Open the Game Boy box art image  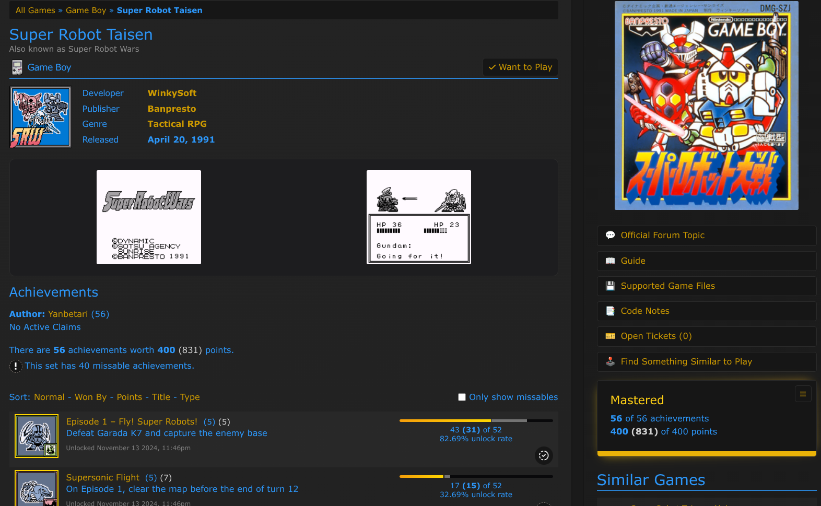click(x=707, y=105)
